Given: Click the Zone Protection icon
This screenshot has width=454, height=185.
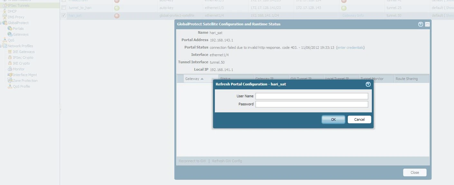Looking at the screenshot, I should coord(10,81).
